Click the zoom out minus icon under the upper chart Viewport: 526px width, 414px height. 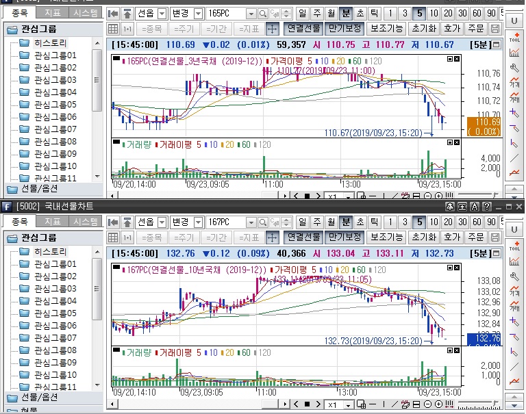point(429,196)
